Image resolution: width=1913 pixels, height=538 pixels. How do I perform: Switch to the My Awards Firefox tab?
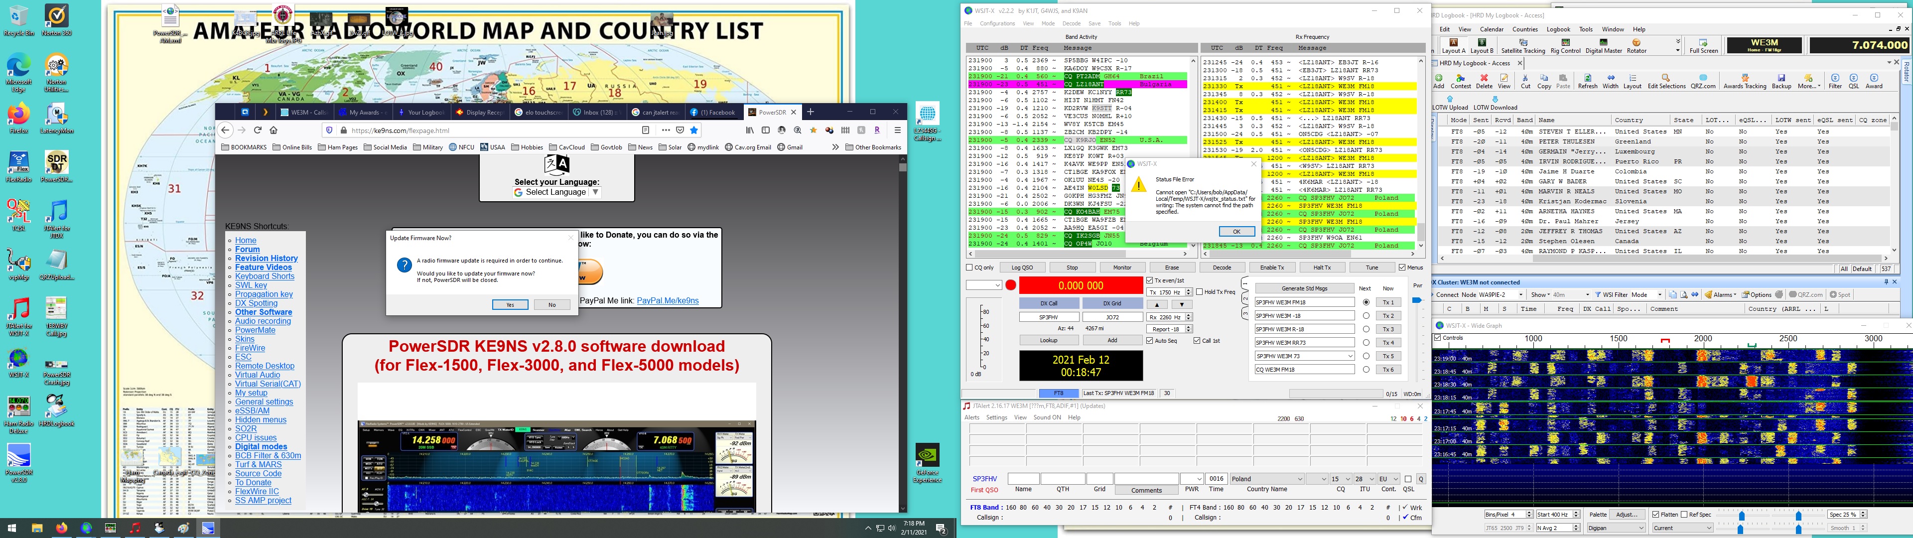pyautogui.click(x=364, y=112)
